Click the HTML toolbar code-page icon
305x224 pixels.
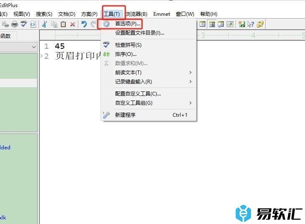tap(33, 24)
